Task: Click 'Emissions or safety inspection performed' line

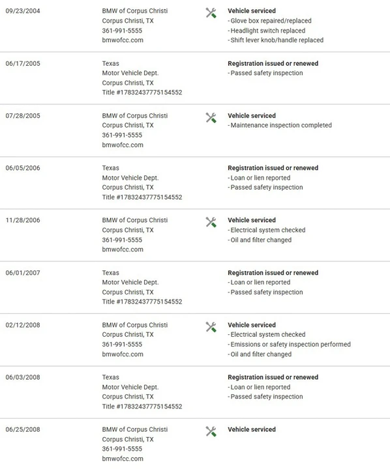Action: 289,345
